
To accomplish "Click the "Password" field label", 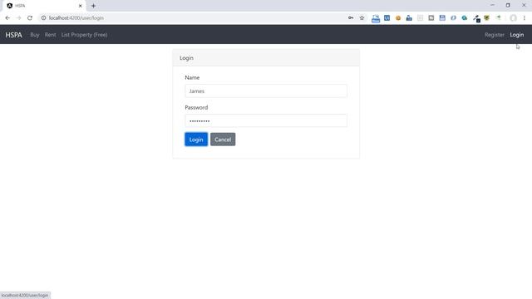I will [x=196, y=107].
